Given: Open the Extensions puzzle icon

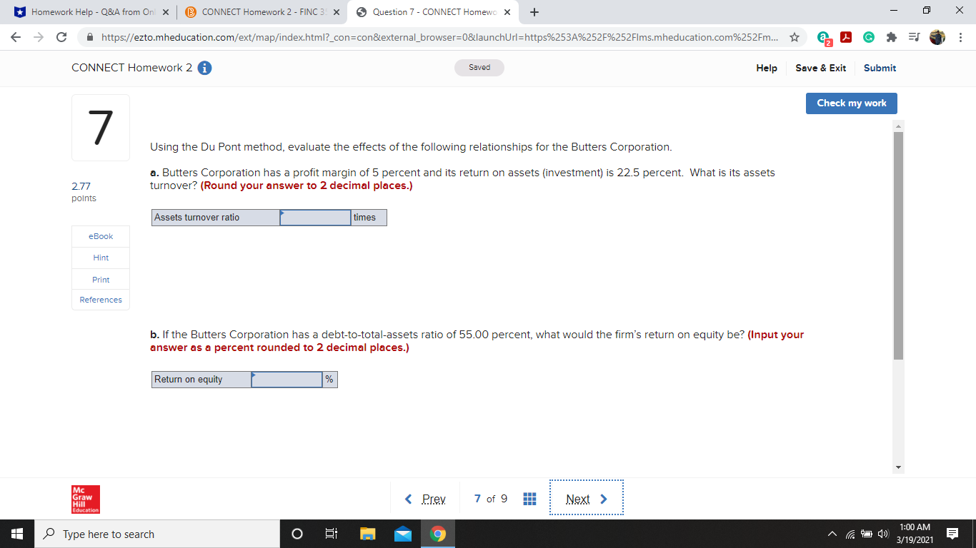Looking at the screenshot, I should coord(891,37).
